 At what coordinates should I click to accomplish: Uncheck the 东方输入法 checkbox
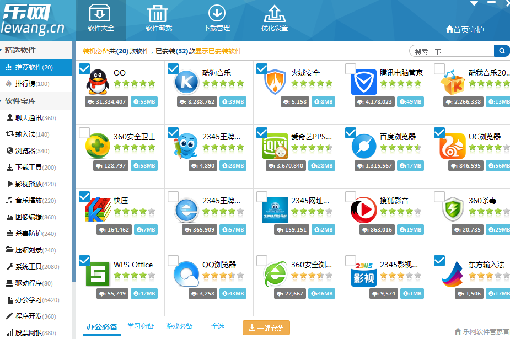pyautogui.click(x=439, y=261)
